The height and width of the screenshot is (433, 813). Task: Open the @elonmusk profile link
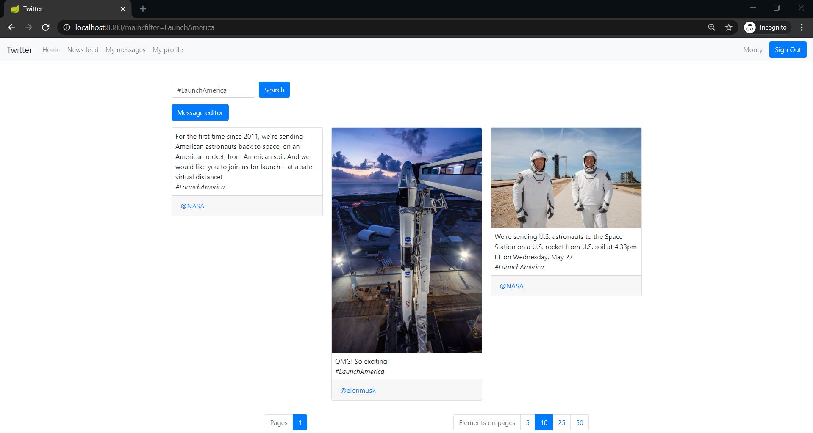click(x=358, y=390)
